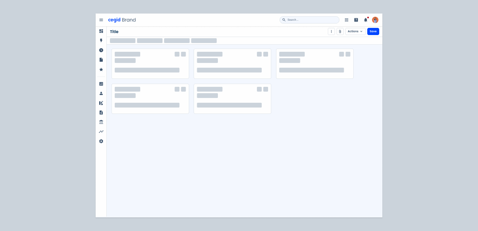
Task: Open the dashboard icon in sidebar
Action: (101, 31)
